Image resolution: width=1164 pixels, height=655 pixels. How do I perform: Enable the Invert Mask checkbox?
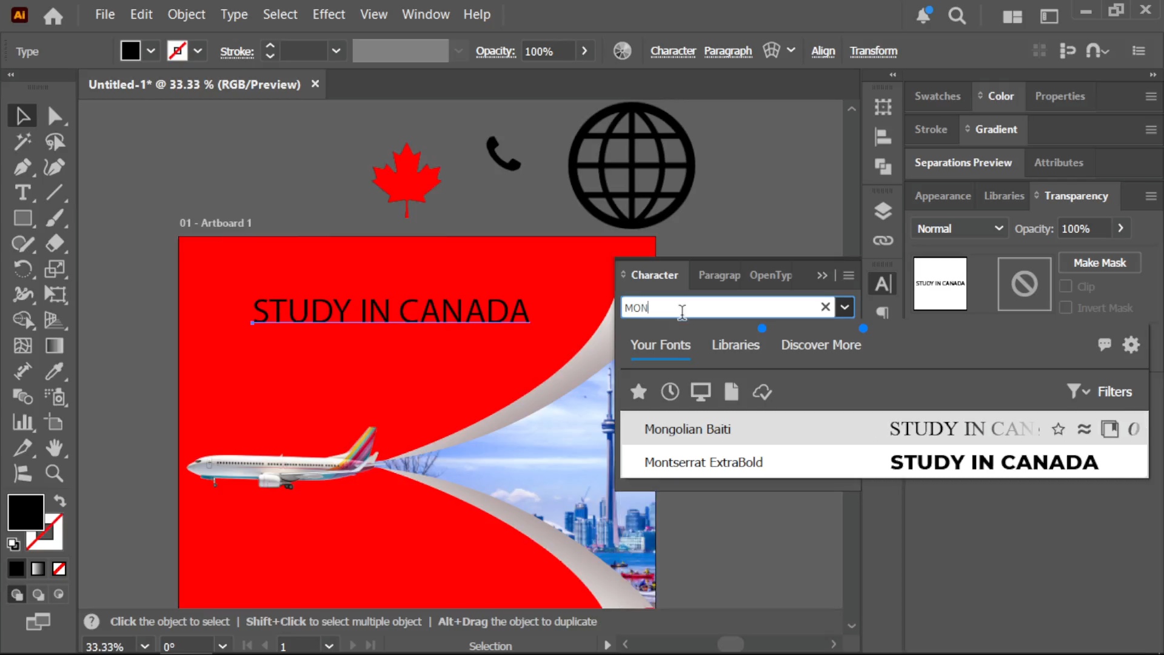click(x=1065, y=307)
